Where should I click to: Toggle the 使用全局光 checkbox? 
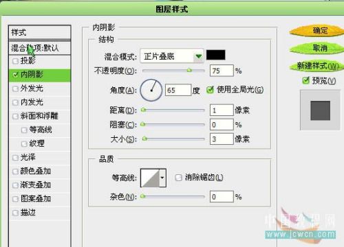pyautogui.click(x=210, y=90)
